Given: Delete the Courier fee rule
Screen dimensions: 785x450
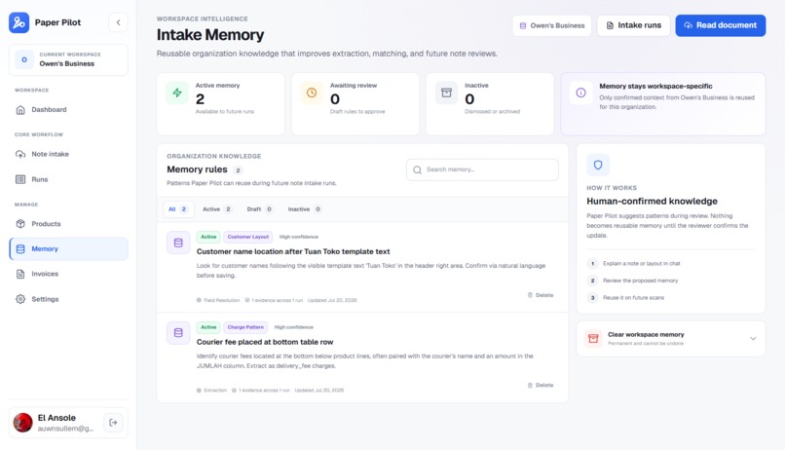Looking at the screenshot, I should [x=541, y=386].
